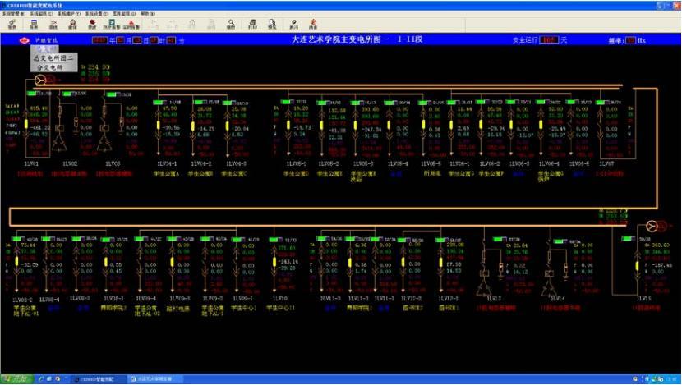The height and width of the screenshot is (385, 682).
Task: Click the green status bar above feeder 1LV04-2
Action: coord(196,102)
